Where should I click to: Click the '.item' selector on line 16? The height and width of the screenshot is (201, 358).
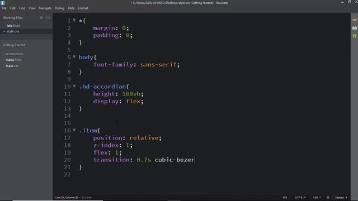coord(88,131)
